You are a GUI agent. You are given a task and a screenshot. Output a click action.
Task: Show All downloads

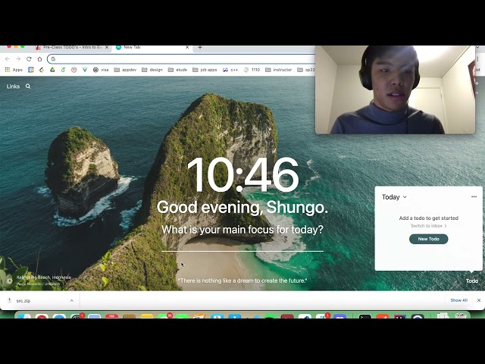[x=458, y=300]
